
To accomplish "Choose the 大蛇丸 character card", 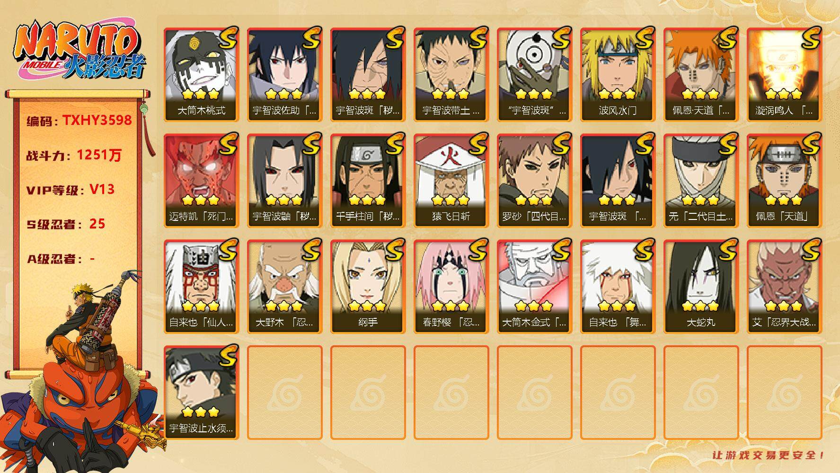I will tap(701, 287).
